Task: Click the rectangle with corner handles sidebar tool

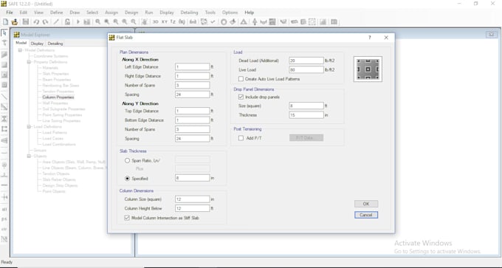Action: 4,129
